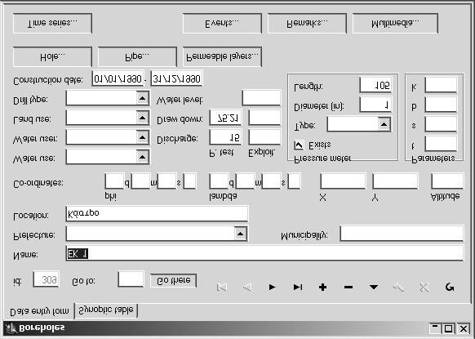Post edit with checkmark navigator icon
This screenshot has height=339, width=475.
click(x=399, y=287)
